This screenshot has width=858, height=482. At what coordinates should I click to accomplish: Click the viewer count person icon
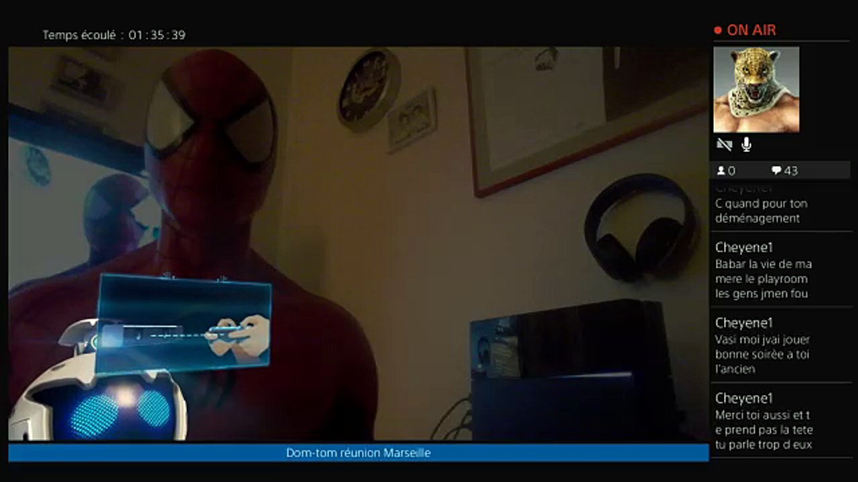tap(721, 171)
